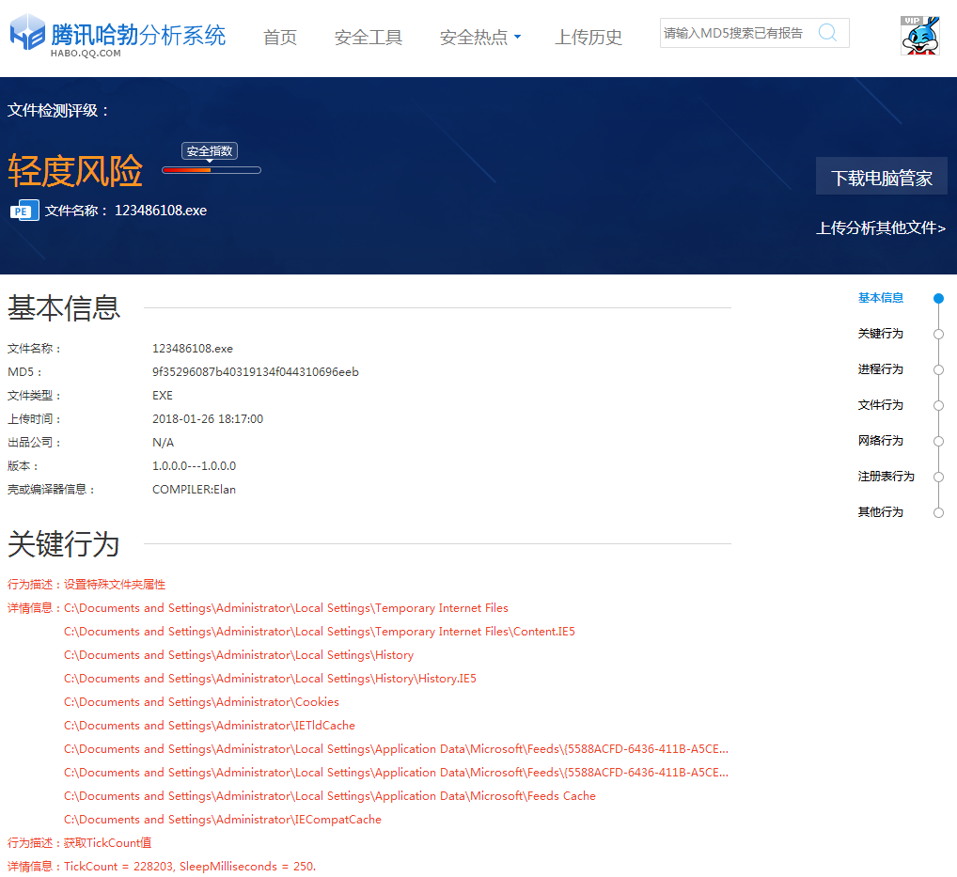The width and height of the screenshot is (957, 877).
Task: Click the Administrator\IECompatCache path
Action: coord(223,819)
